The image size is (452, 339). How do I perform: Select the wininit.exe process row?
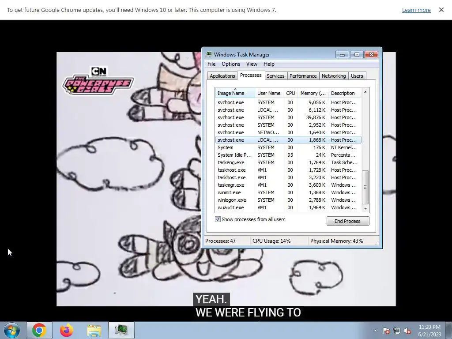coord(288,192)
